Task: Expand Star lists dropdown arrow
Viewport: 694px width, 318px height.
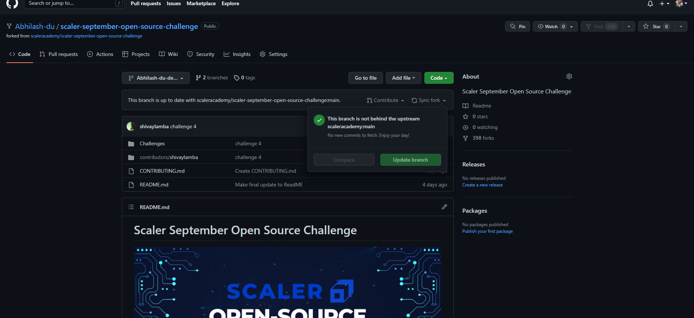Action: [681, 26]
